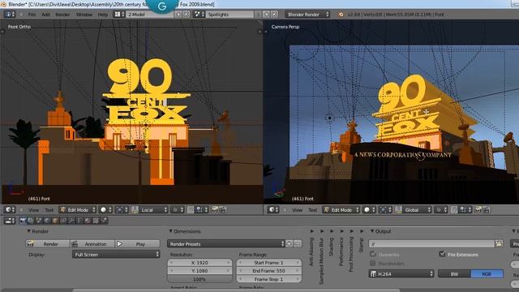
Task: Click the Play button
Action: 137,243
